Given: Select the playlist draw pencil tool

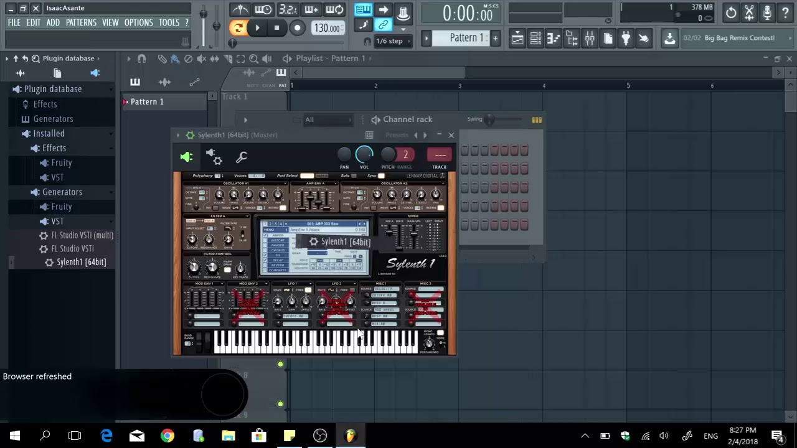Looking at the screenshot, I should (x=162, y=58).
